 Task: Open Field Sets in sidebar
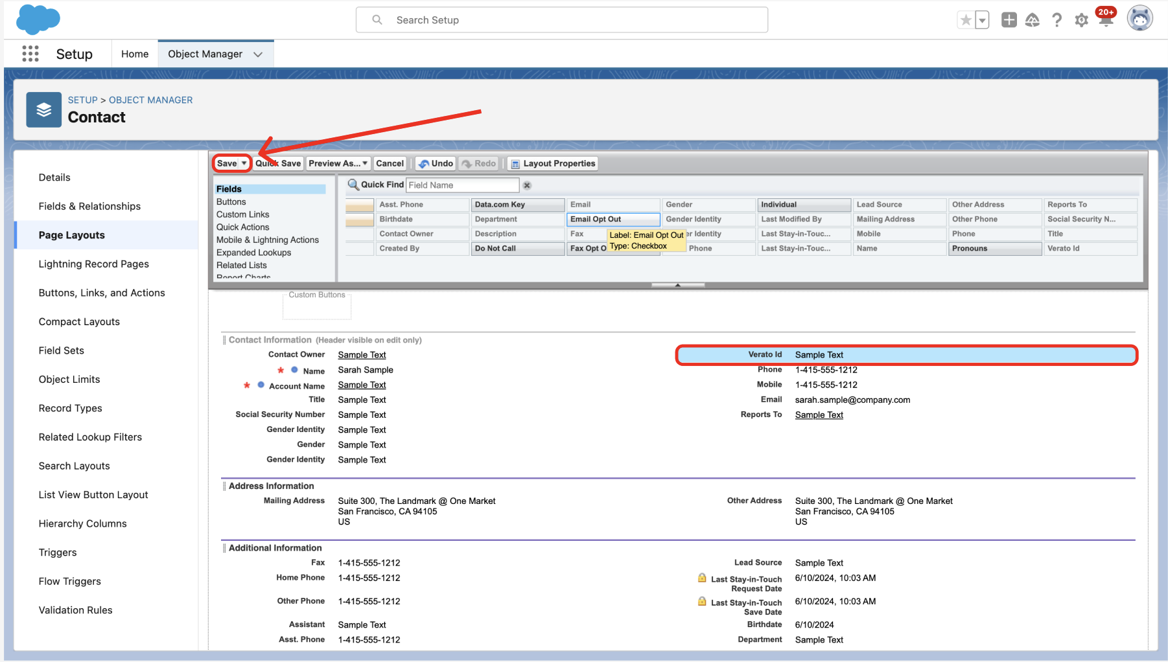tap(61, 350)
